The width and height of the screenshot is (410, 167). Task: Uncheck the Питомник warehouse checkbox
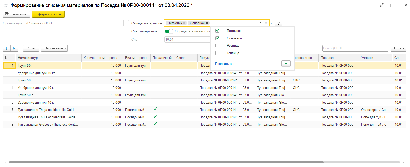(217, 31)
